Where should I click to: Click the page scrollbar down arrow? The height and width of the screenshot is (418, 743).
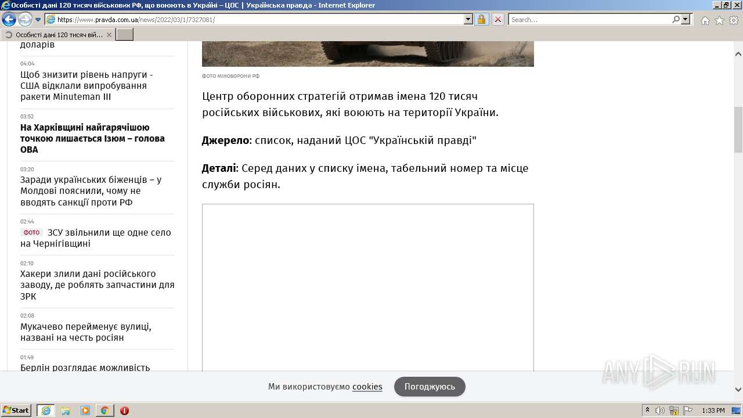point(738,390)
